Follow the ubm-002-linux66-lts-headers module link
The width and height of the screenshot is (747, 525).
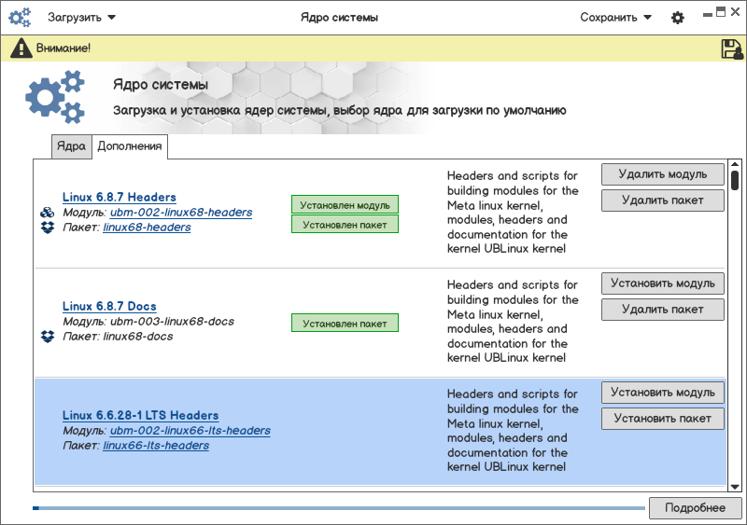[190, 431]
